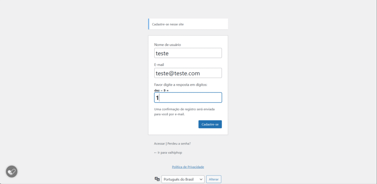Submit the form with the Cadastre-se button

point(210,124)
